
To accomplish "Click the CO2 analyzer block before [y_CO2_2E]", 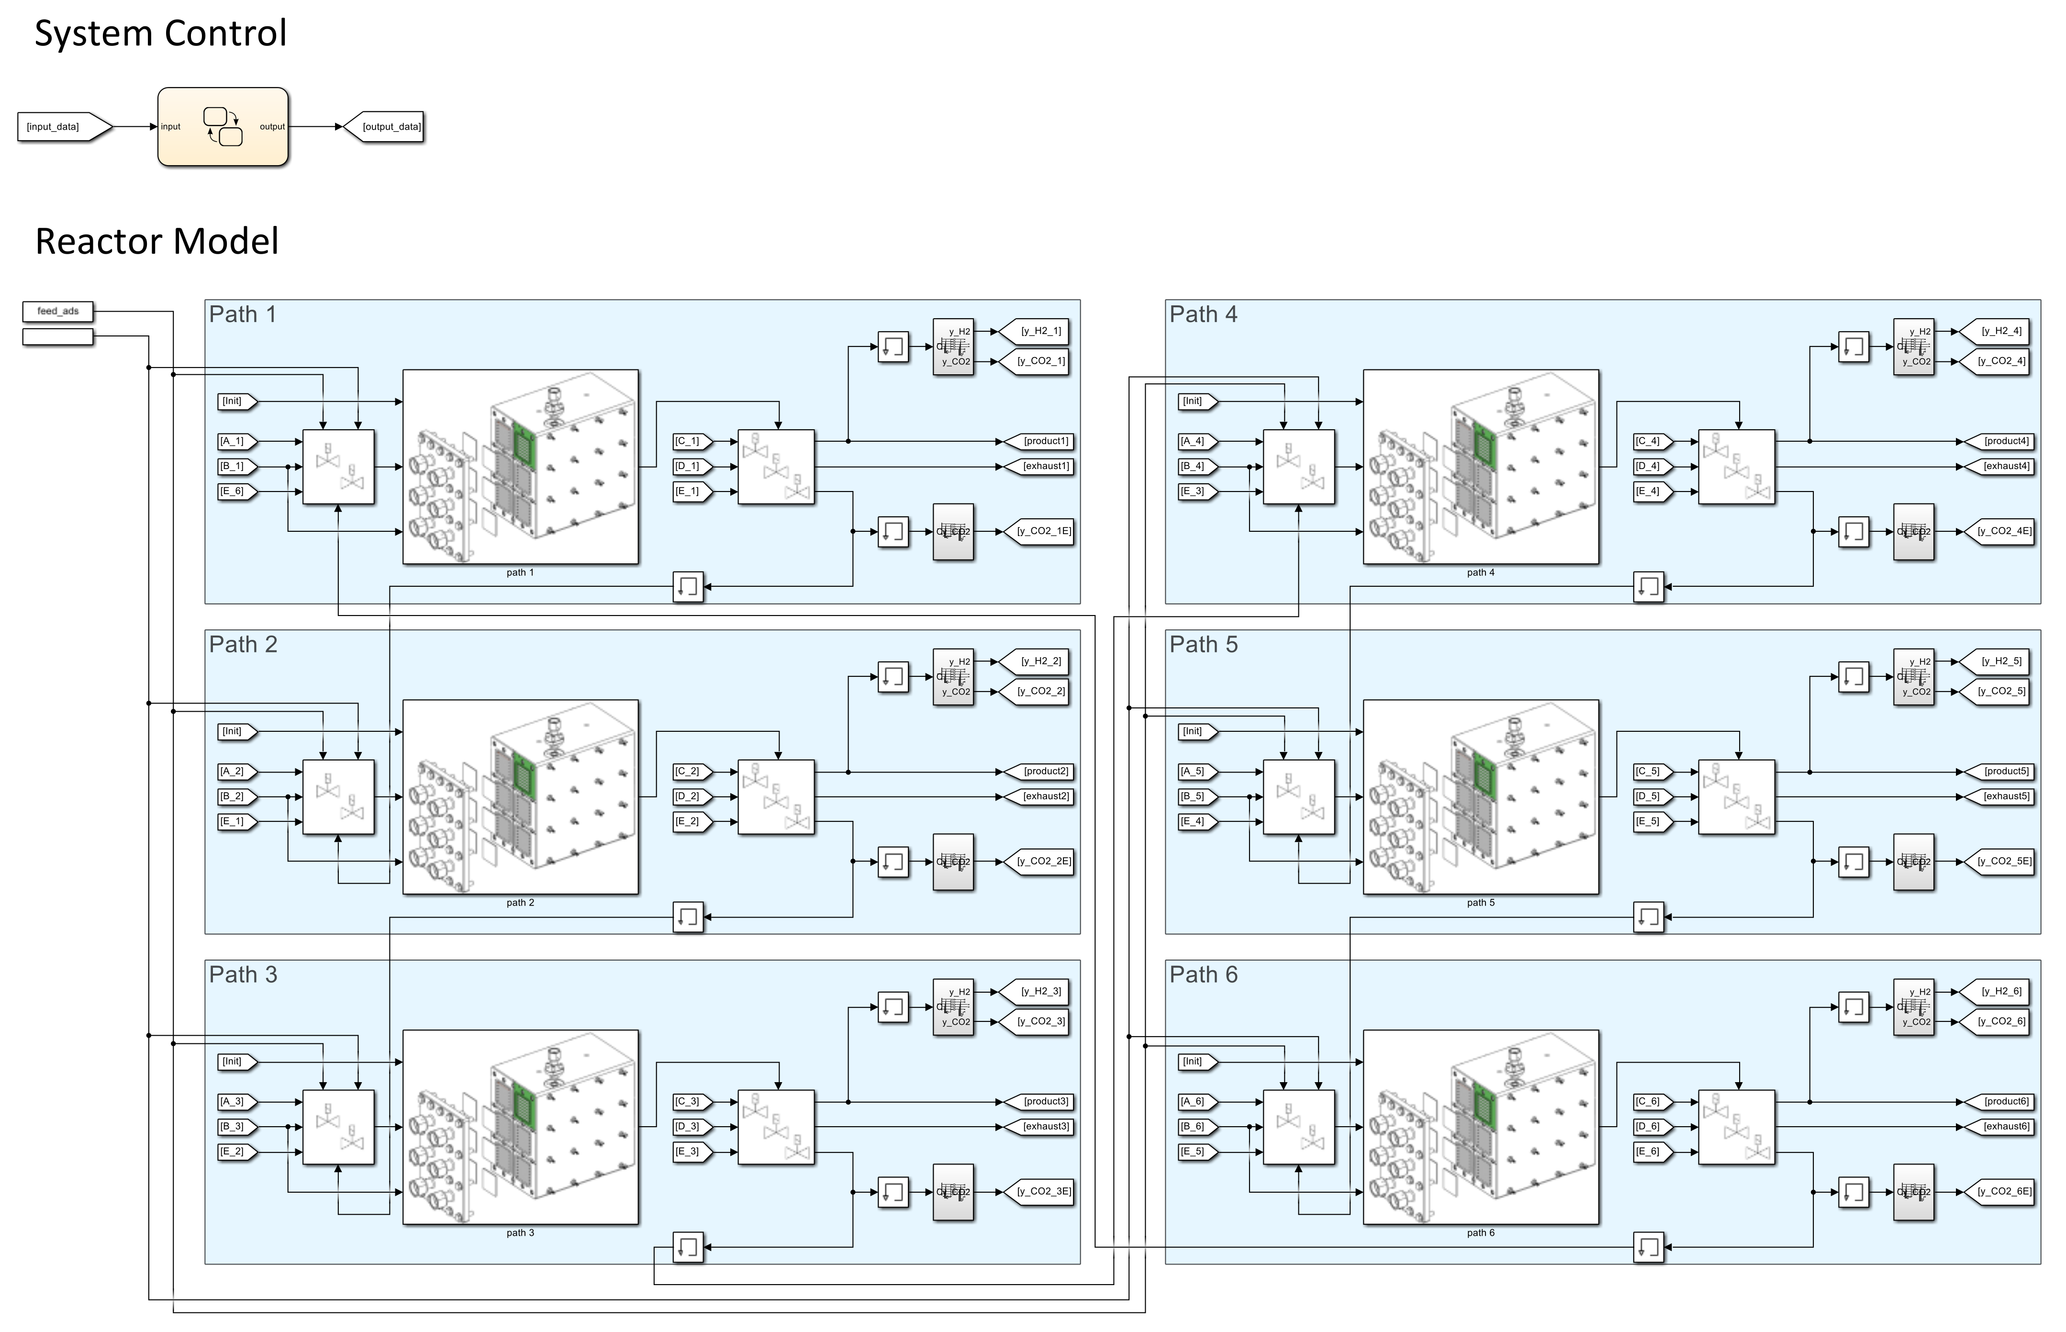I will pos(953,862).
